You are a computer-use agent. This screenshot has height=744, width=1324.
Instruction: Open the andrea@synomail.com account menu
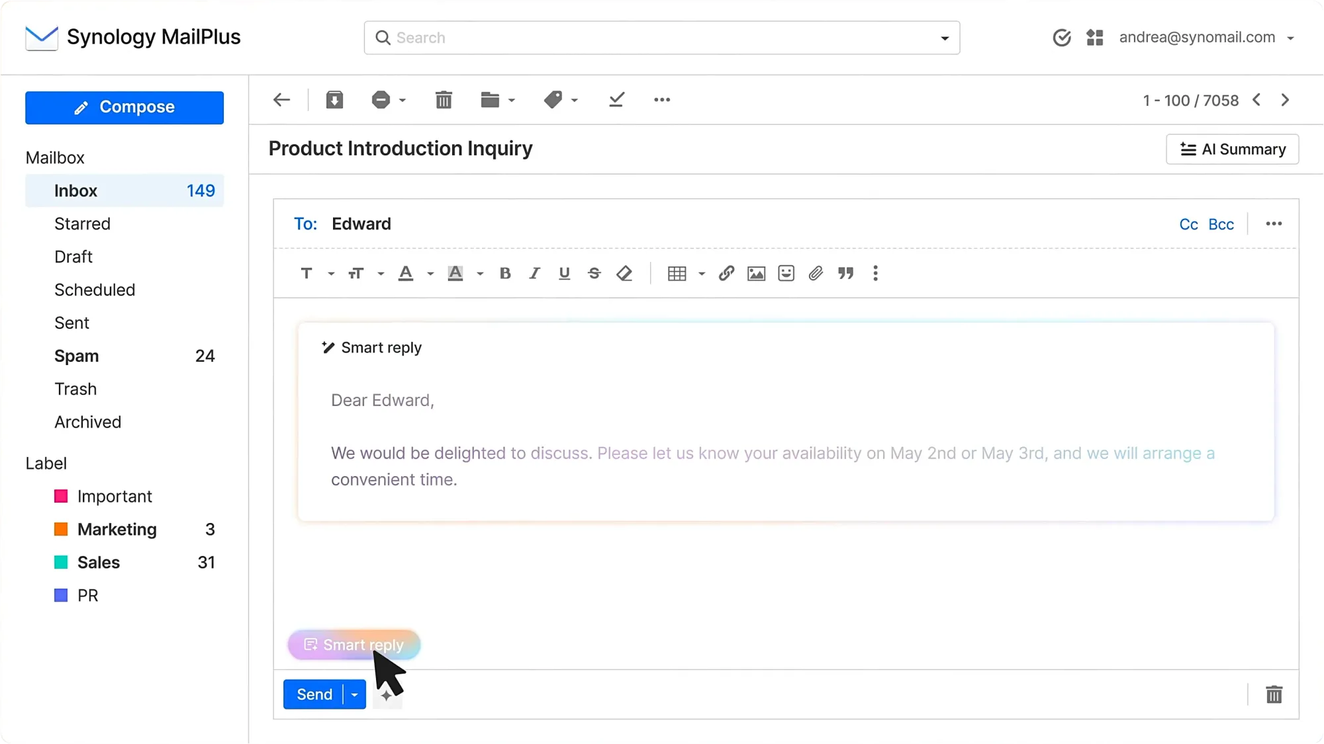coord(1206,38)
